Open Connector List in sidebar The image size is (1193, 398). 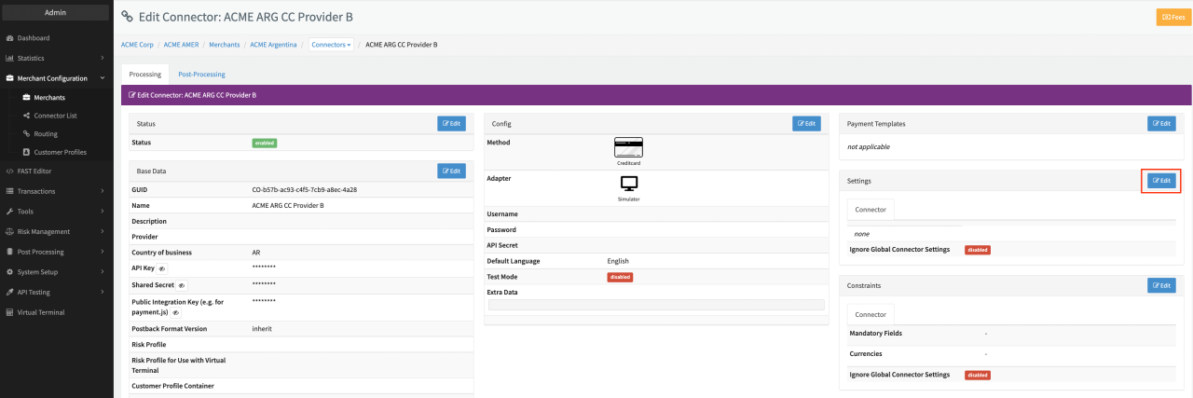pyautogui.click(x=55, y=117)
